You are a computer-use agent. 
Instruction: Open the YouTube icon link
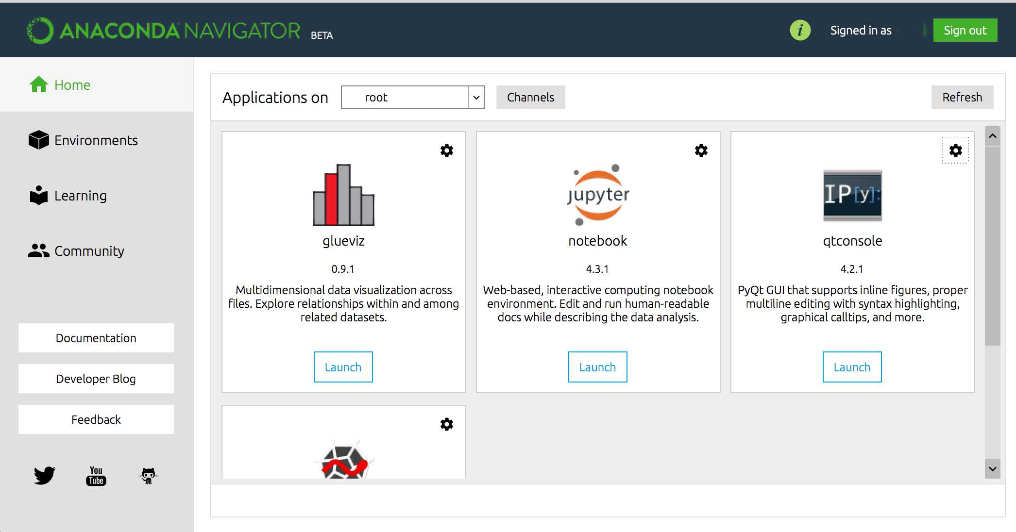(x=96, y=476)
